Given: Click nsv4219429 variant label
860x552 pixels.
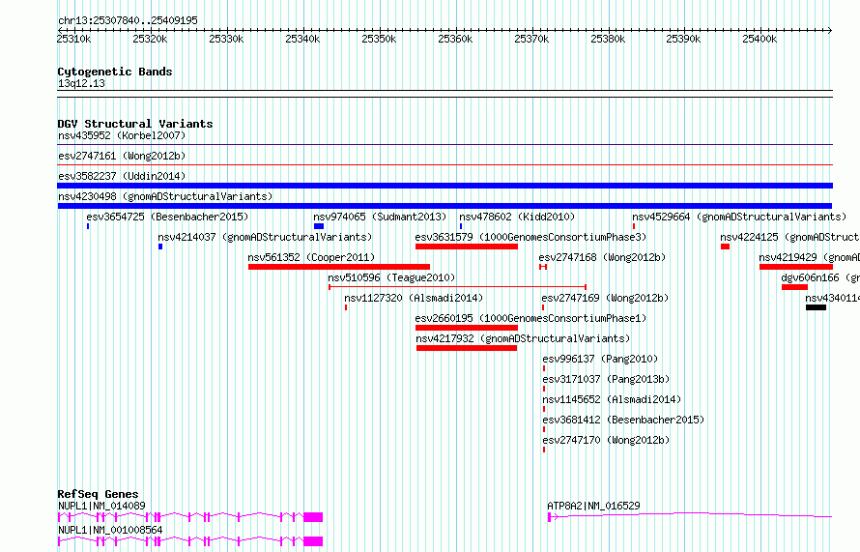Looking at the screenshot, I should 810,257.
